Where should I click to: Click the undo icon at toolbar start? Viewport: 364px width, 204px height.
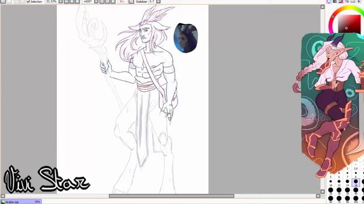point(3,1)
